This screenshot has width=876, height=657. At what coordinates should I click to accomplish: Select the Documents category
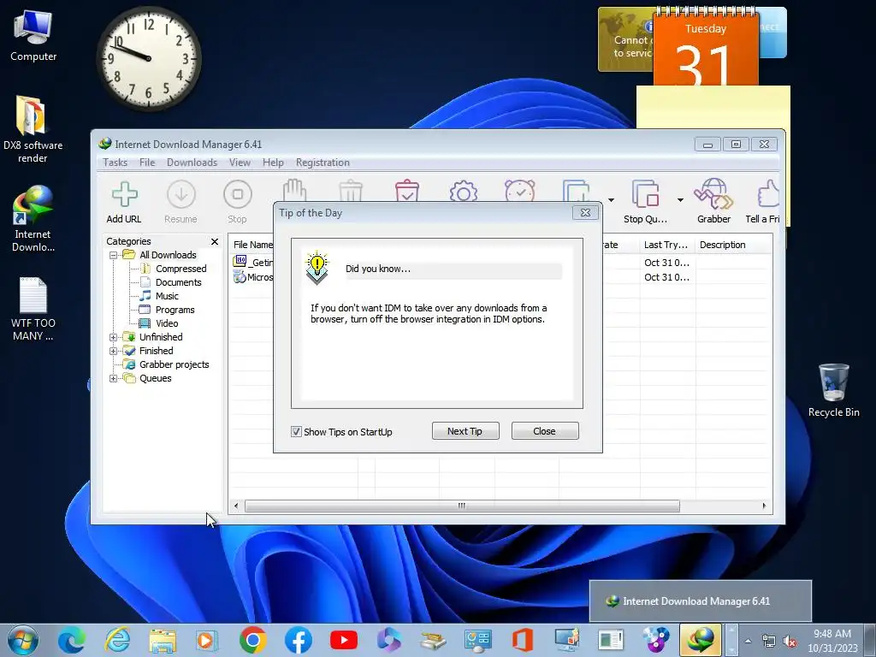178,282
